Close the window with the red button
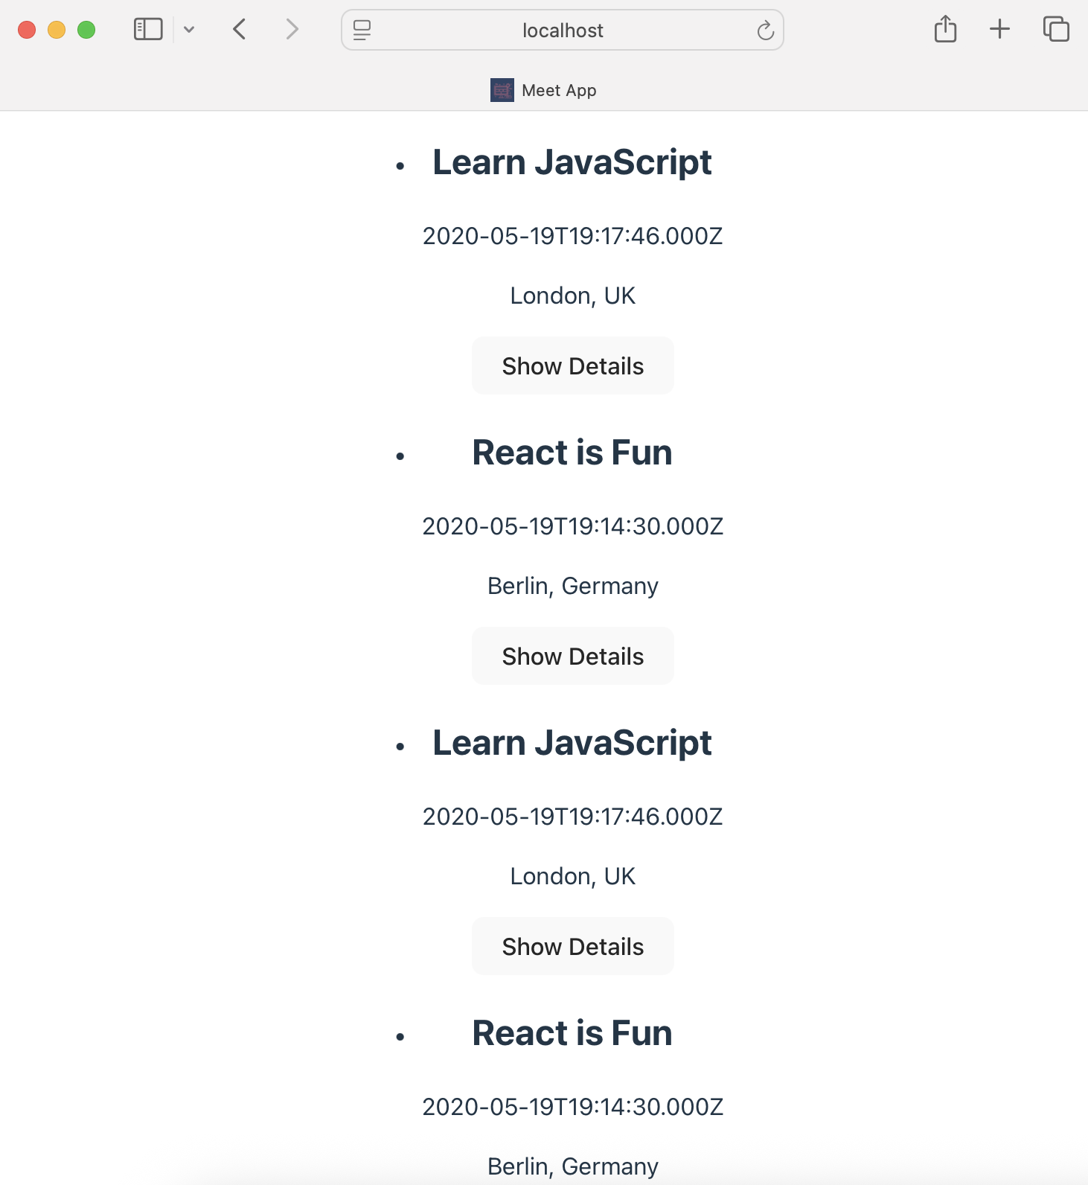The width and height of the screenshot is (1088, 1185). point(27,30)
